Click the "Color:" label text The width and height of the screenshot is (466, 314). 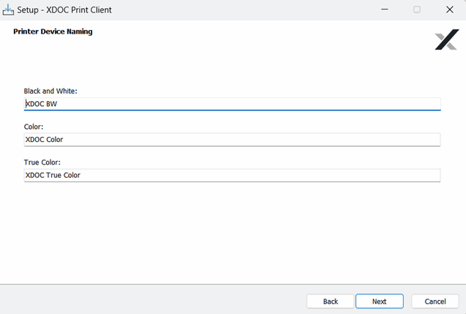coord(34,127)
